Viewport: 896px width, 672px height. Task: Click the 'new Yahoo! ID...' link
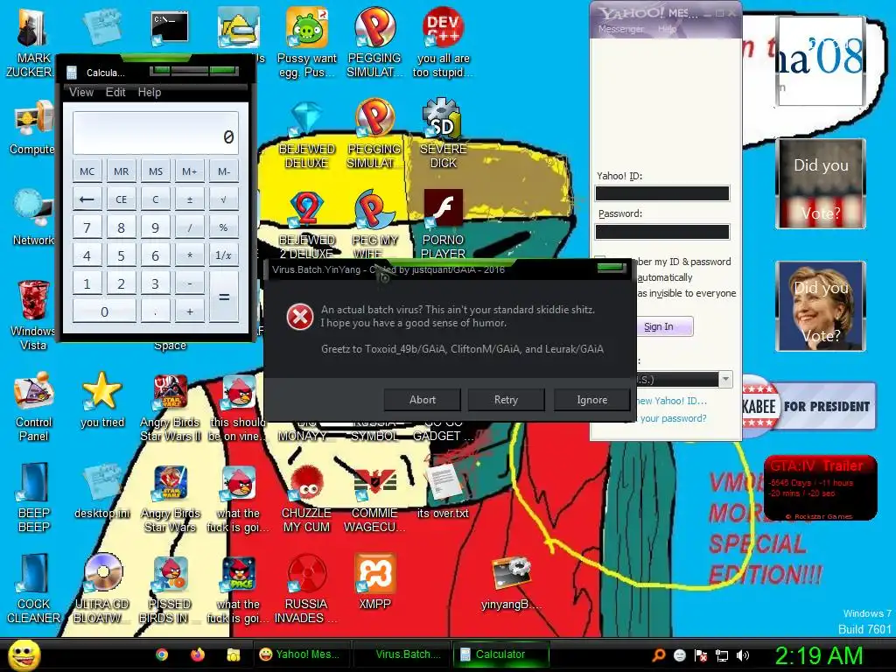tap(673, 401)
